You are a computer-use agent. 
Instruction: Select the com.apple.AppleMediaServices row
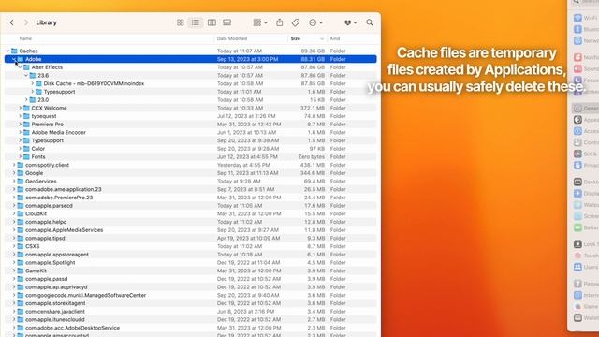[190, 230]
